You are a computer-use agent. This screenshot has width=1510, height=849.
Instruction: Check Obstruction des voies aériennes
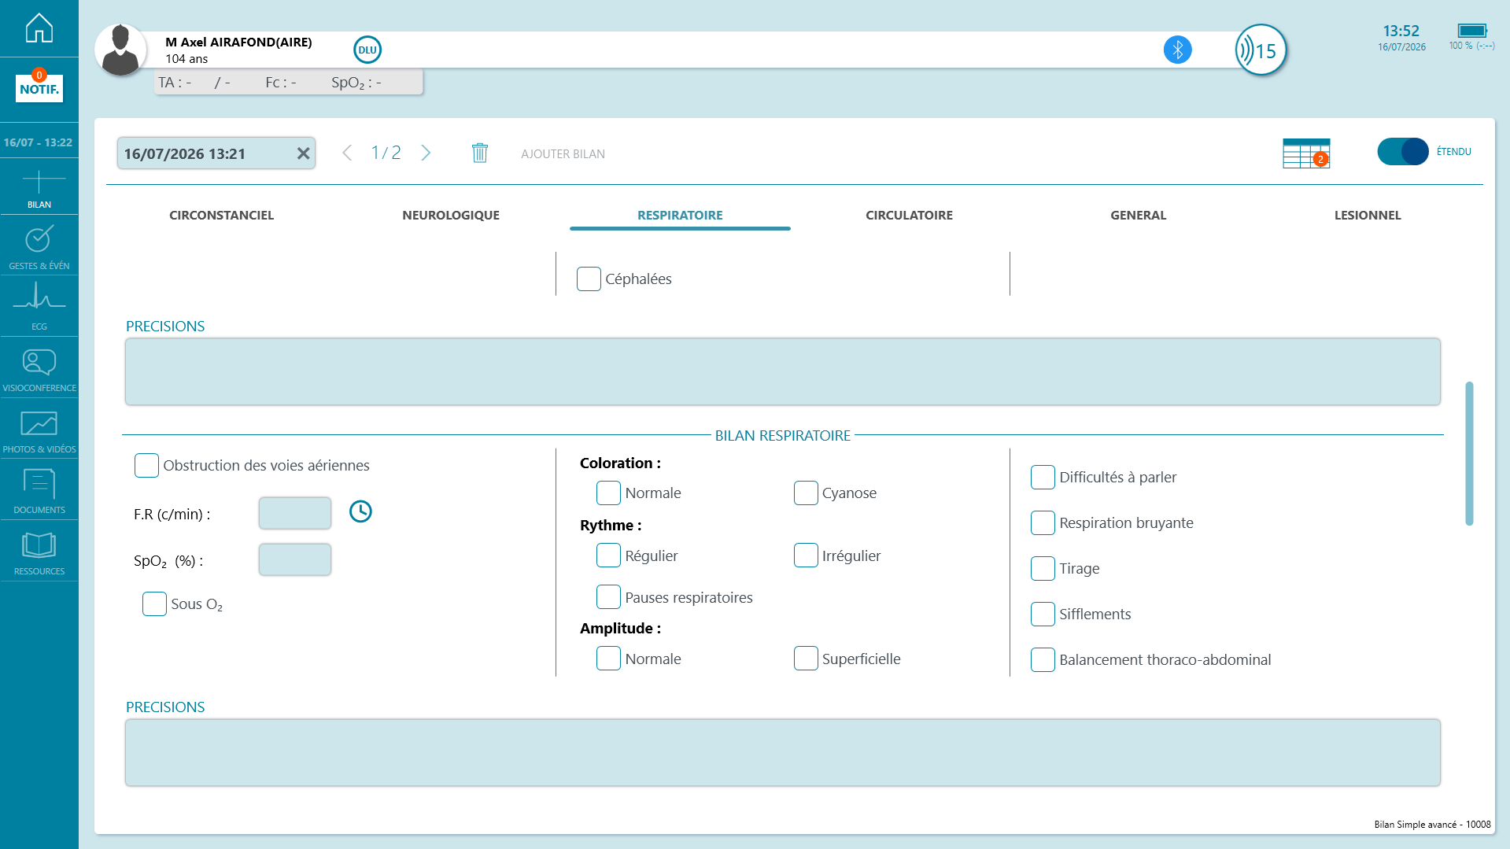146,465
